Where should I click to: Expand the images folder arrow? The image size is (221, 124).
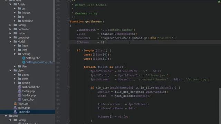coord(15,13)
